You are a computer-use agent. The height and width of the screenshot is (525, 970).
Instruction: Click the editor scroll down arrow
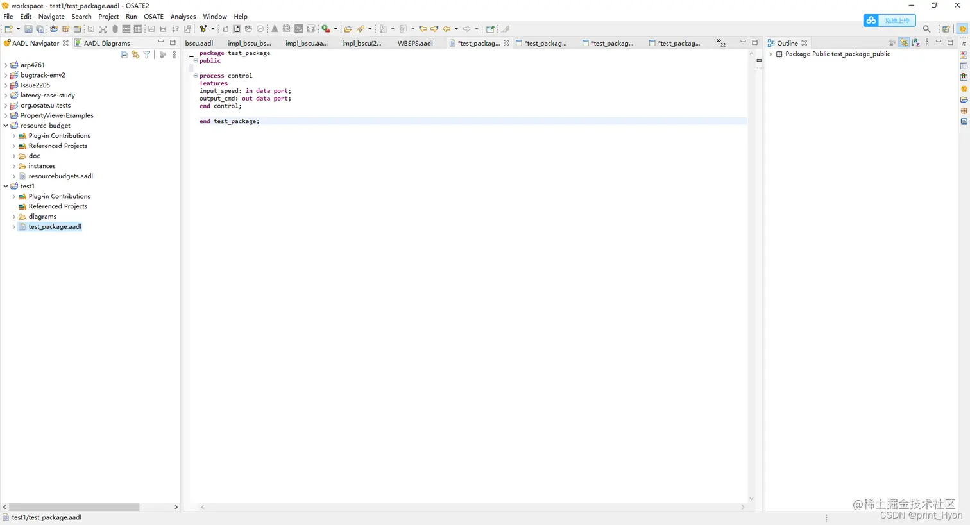pyautogui.click(x=751, y=499)
